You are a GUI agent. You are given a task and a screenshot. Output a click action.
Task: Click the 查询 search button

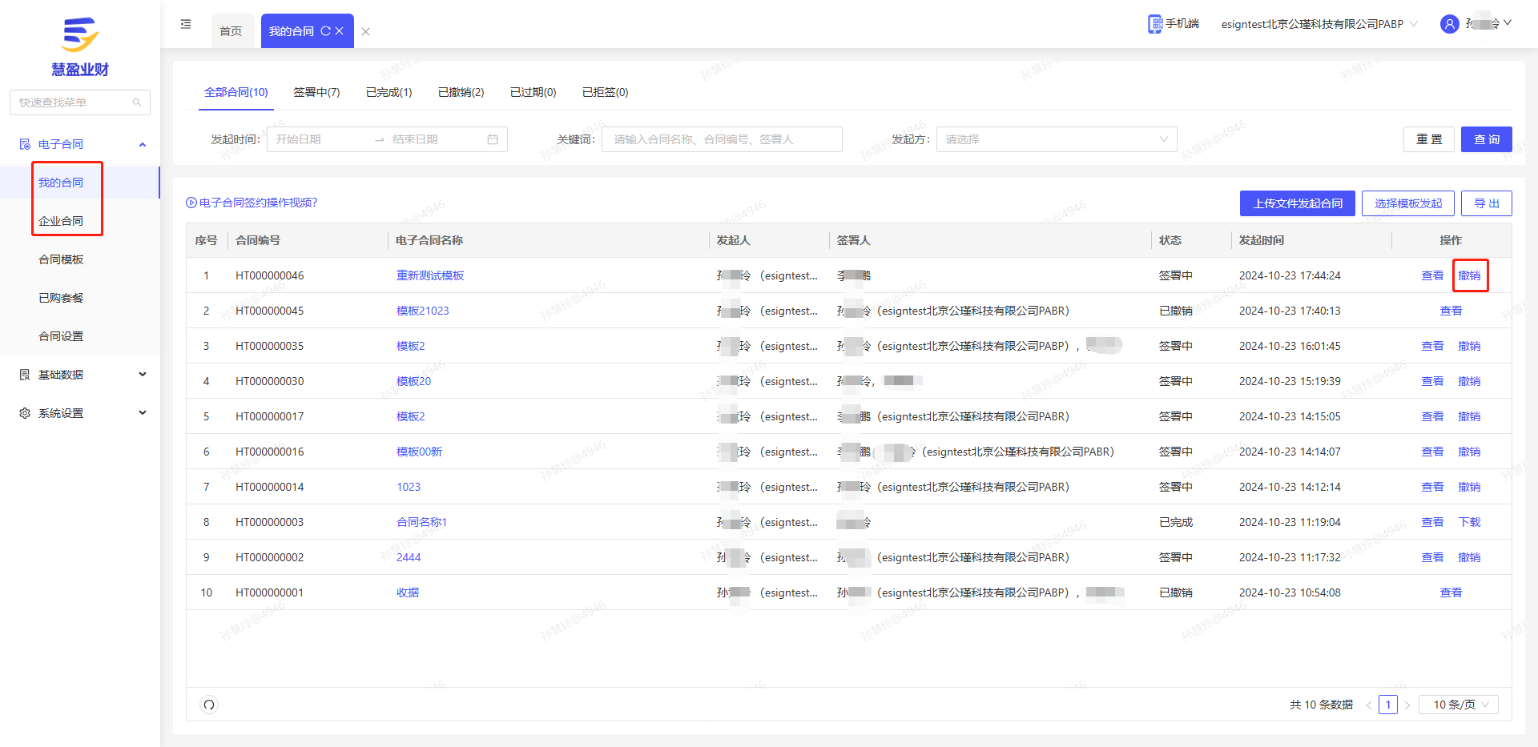(x=1486, y=139)
